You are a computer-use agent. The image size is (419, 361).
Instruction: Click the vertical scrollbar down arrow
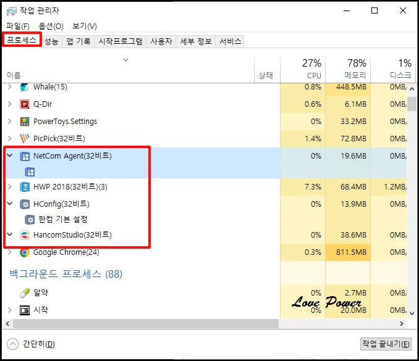(412, 313)
